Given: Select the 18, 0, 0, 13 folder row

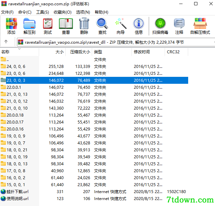Looking at the screenshot, I should point(94,164).
